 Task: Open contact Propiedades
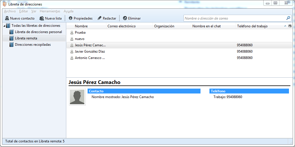(x=81, y=18)
